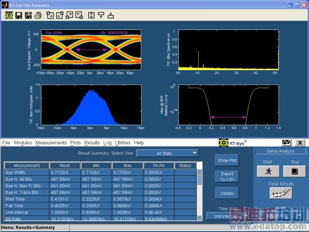Image resolution: width=309 pixels, height=232 pixels.
Task: Click the double floppy save all icon
Action: pos(28,14)
